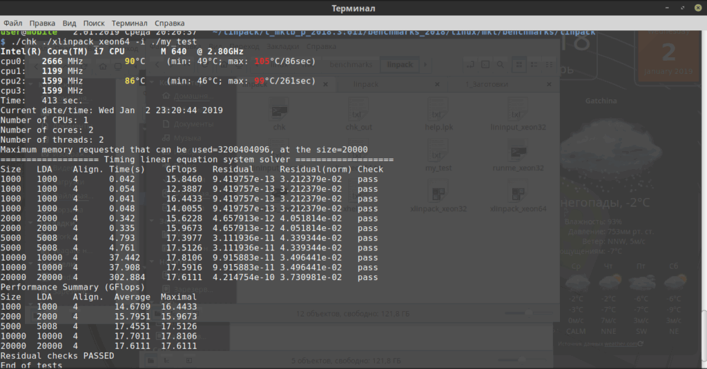
Task: Open the weather.com link in weather widget
Action: tap(621, 343)
